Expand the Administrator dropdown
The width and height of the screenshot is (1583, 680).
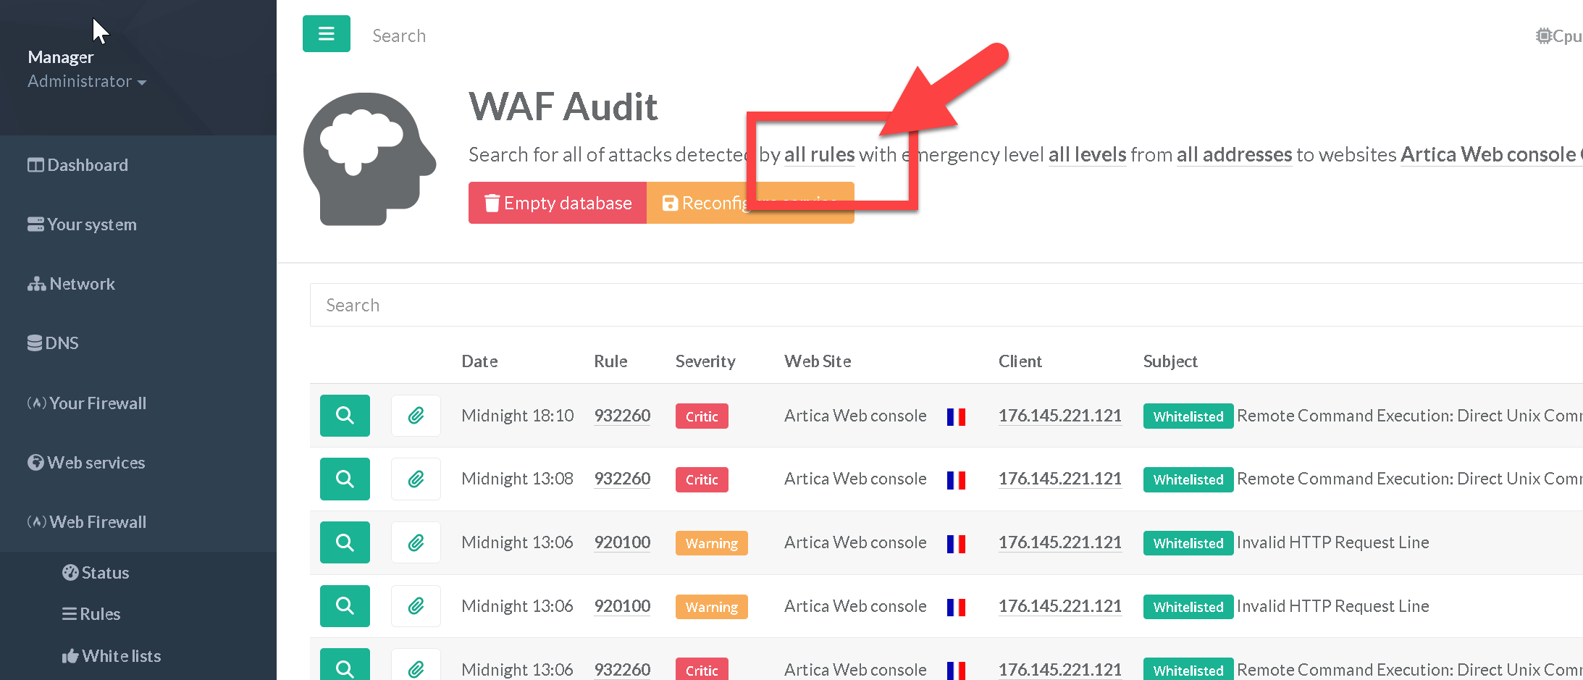tap(87, 81)
